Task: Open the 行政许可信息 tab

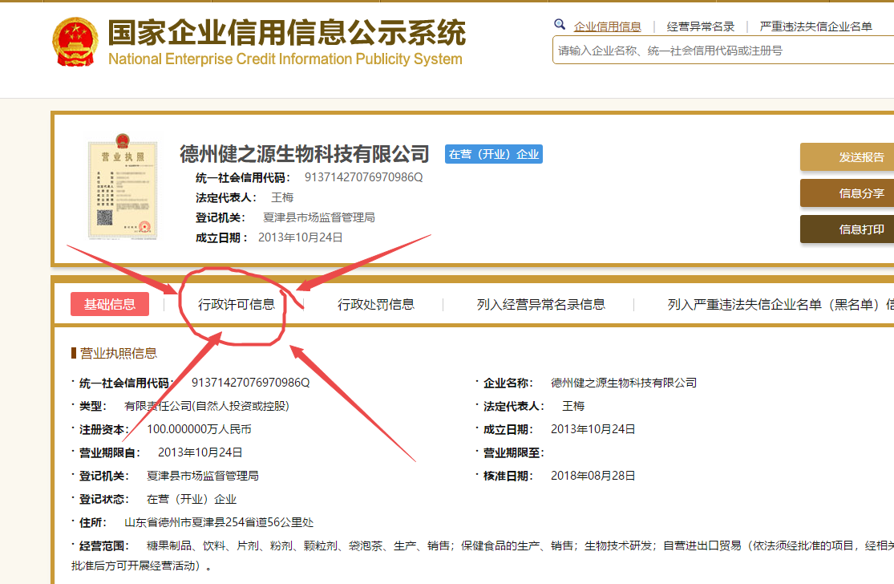Action: point(235,304)
